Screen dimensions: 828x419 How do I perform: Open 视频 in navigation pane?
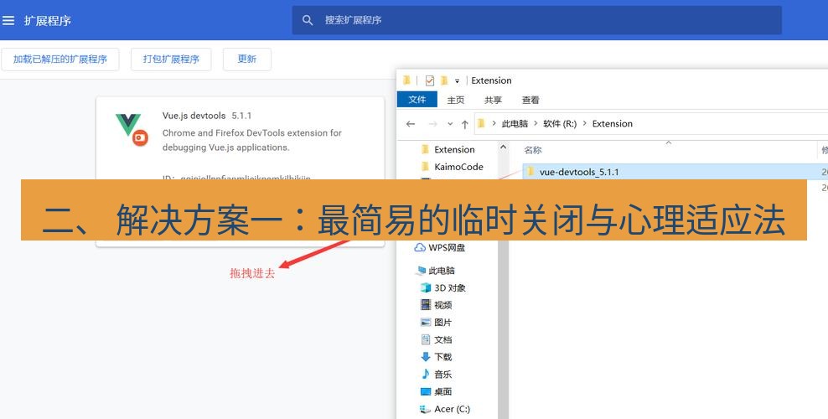click(442, 305)
